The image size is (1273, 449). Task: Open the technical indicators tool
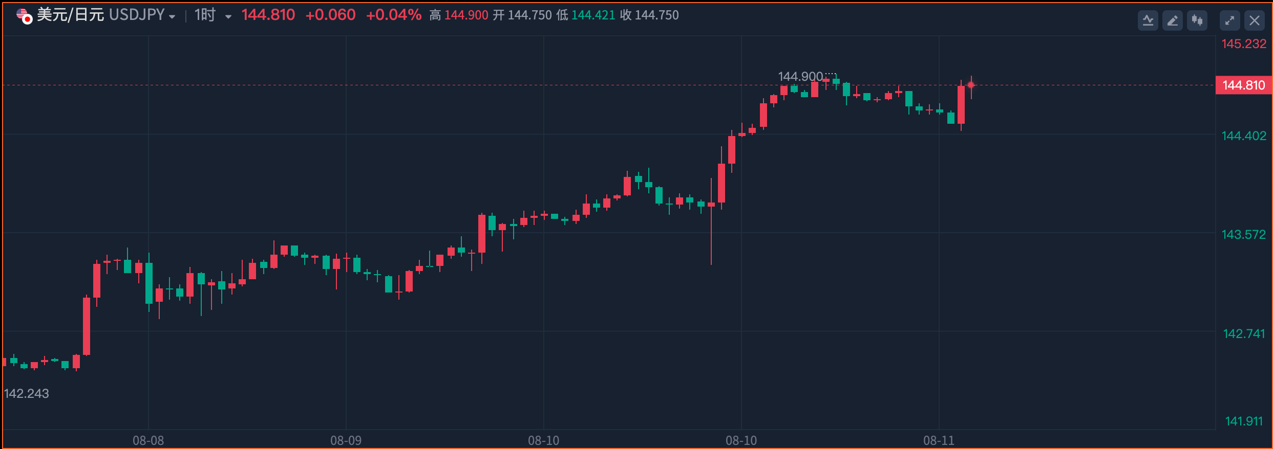click(x=1148, y=21)
